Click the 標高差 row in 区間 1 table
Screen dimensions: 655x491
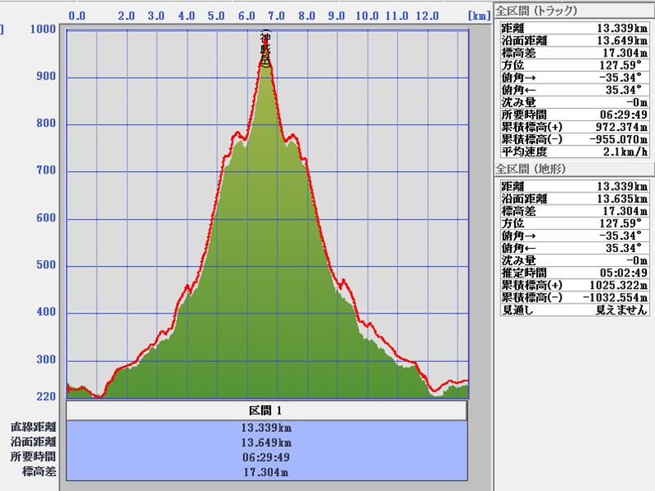266,472
